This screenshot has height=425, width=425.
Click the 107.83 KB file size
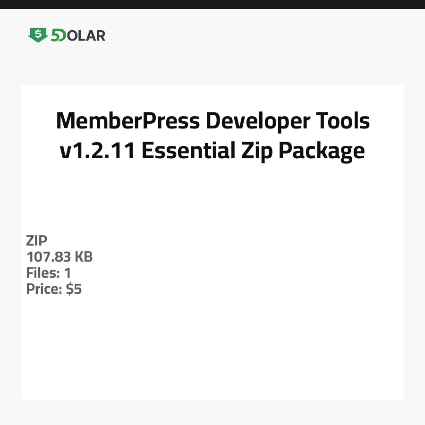pos(59,257)
